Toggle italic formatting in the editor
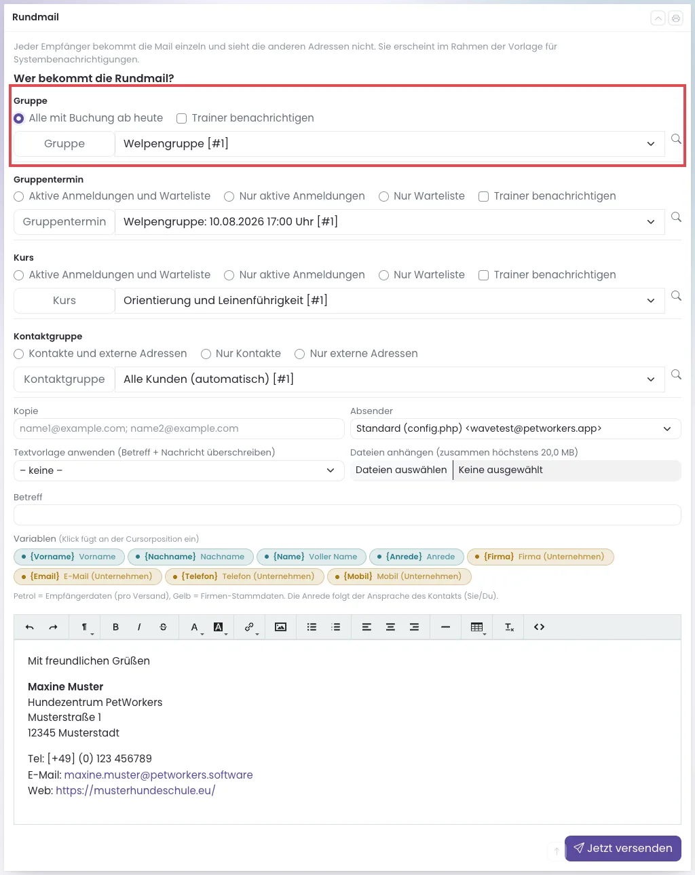Screen dimensions: 695x875 pyautogui.click(x=139, y=627)
